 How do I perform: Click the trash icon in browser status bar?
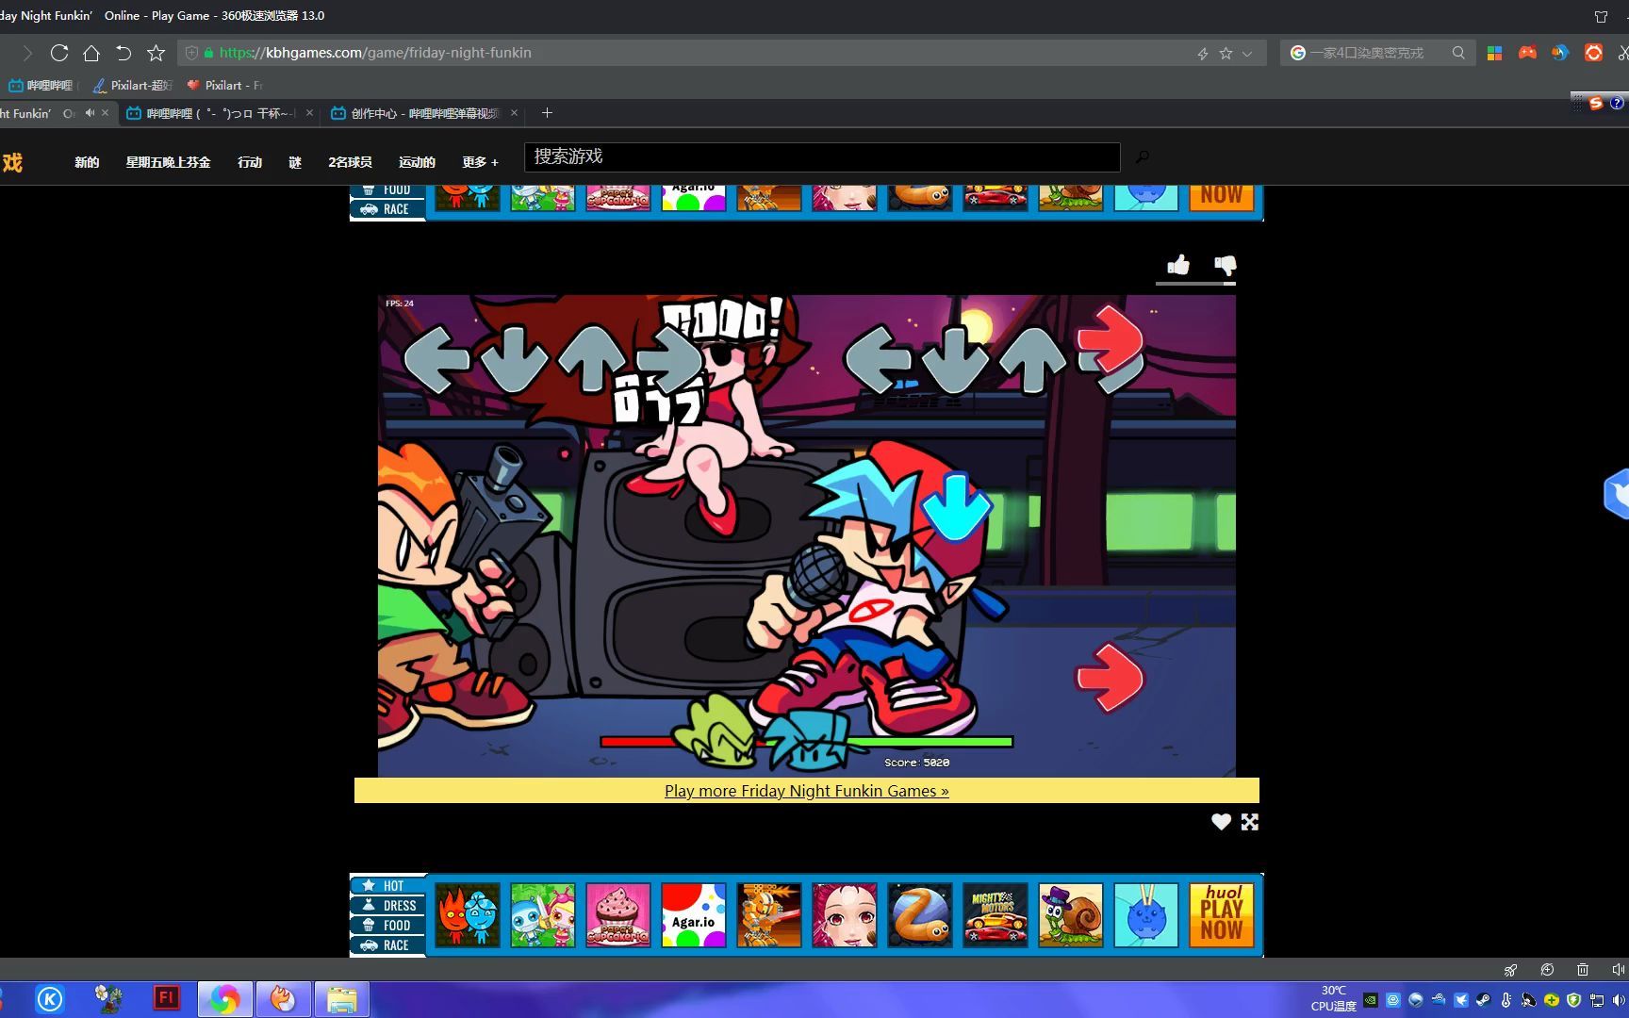coord(1583,970)
